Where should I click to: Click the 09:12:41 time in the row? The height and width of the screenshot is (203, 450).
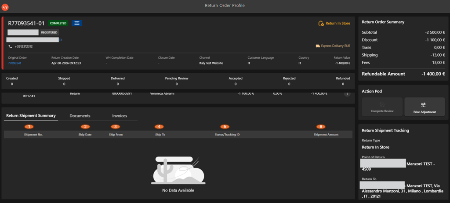(x=29, y=96)
